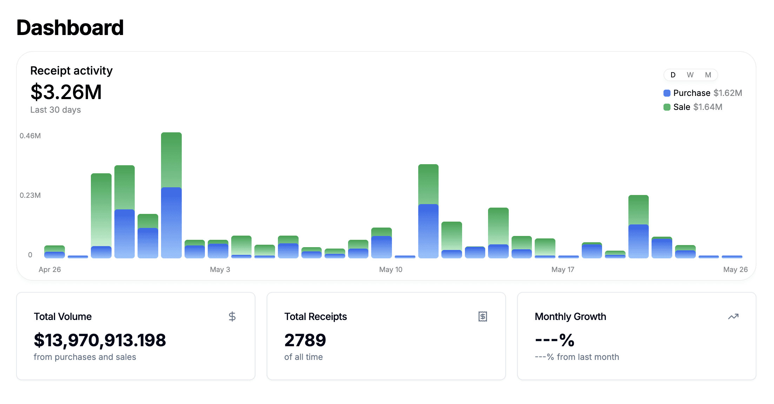
Task: Click the tall bar just after May 10
Action: click(x=428, y=211)
